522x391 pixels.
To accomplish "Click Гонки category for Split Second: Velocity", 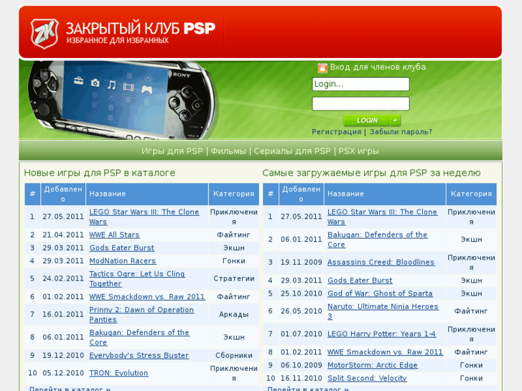I will point(471,378).
